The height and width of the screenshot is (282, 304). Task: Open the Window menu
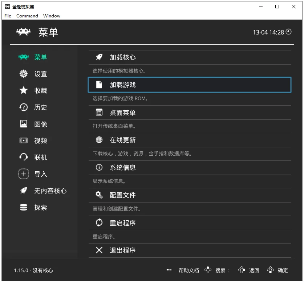[x=52, y=16]
